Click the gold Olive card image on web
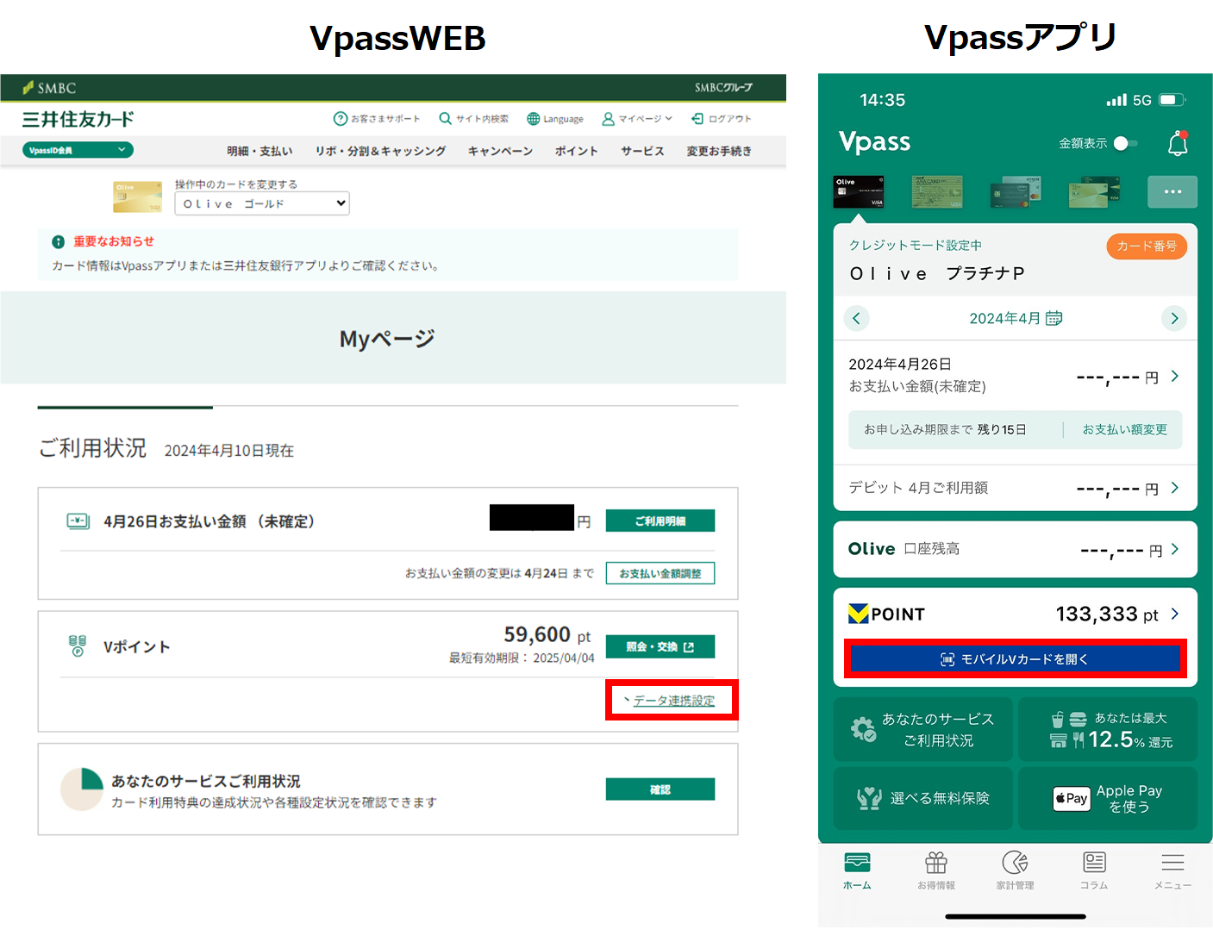Image resolution: width=1213 pixels, height=942 pixels. (x=138, y=197)
